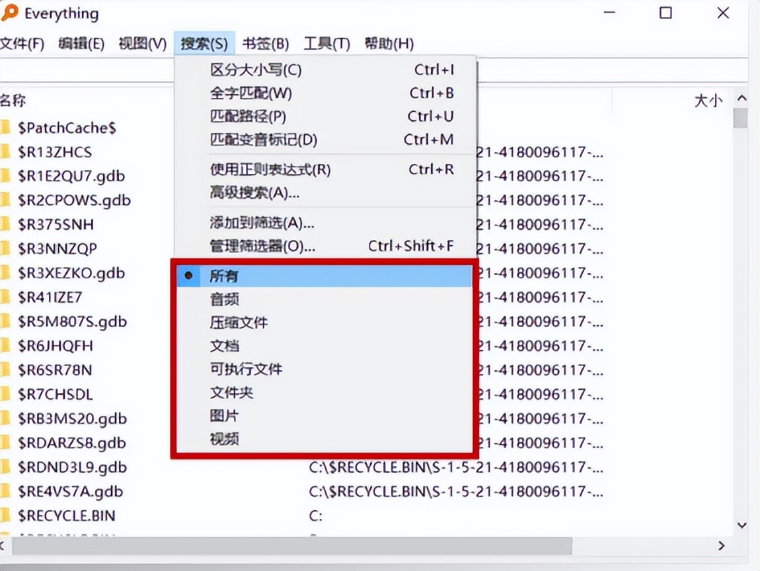Maximize the Everything window
Screen dimensions: 760x571
click(x=665, y=13)
